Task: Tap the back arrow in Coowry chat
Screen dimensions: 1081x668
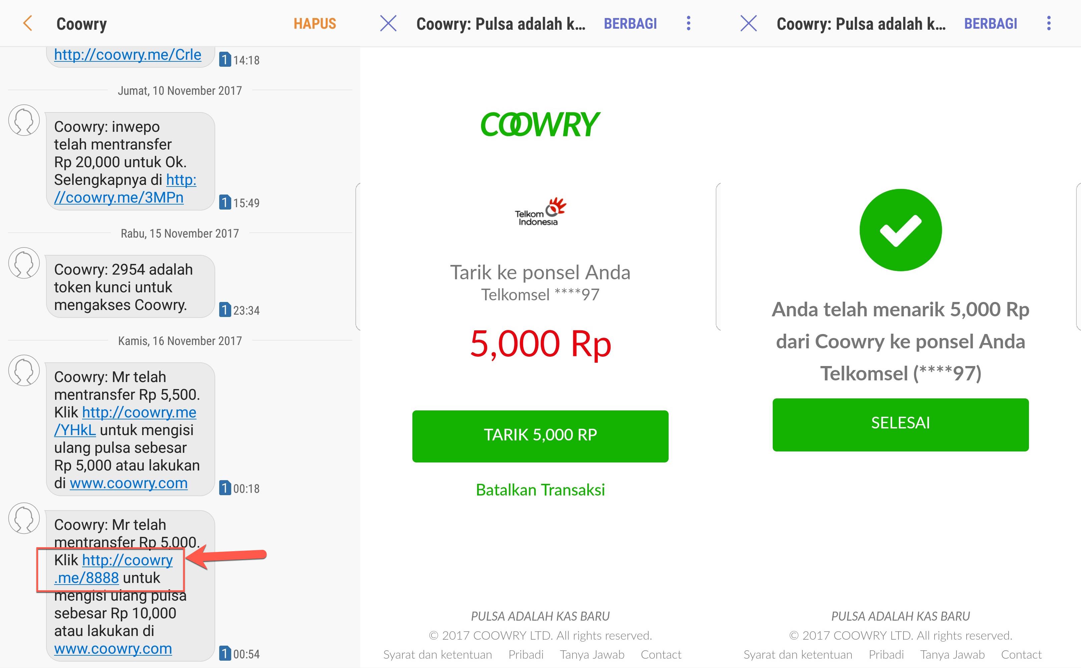Action: 27,23
